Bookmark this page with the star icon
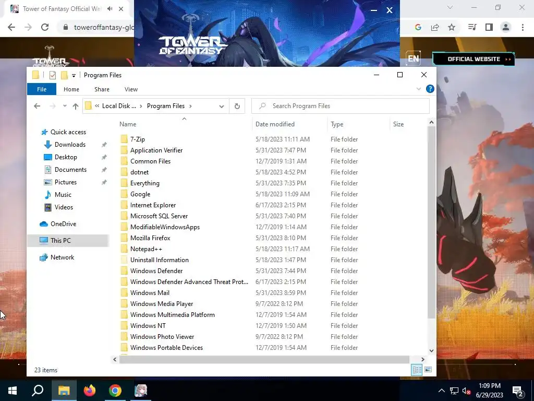This screenshot has width=534, height=401. click(452, 27)
